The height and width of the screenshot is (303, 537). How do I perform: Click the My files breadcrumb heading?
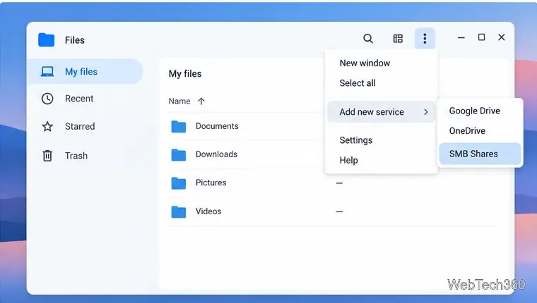pos(185,74)
